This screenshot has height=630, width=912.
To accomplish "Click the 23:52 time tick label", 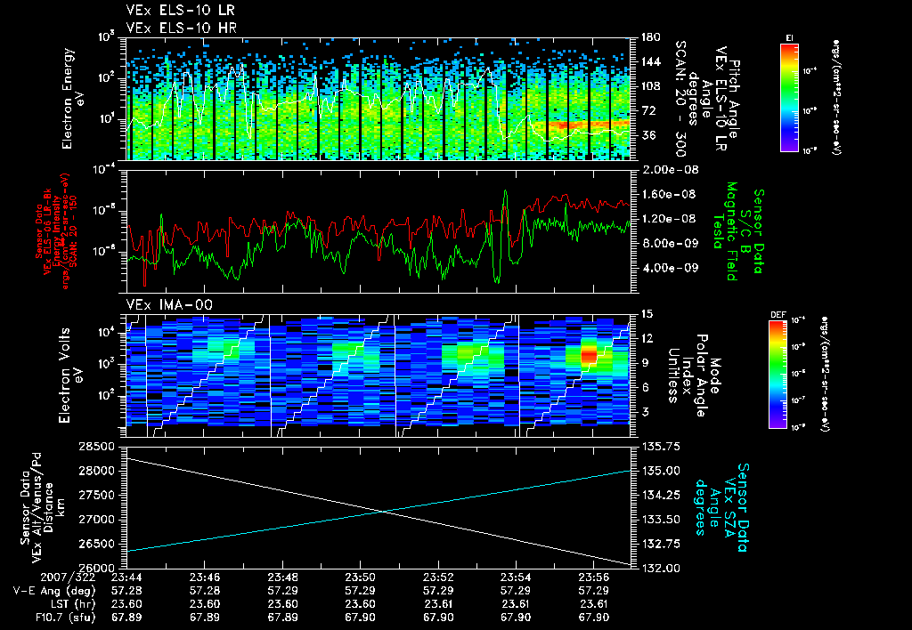I will 438,577.
